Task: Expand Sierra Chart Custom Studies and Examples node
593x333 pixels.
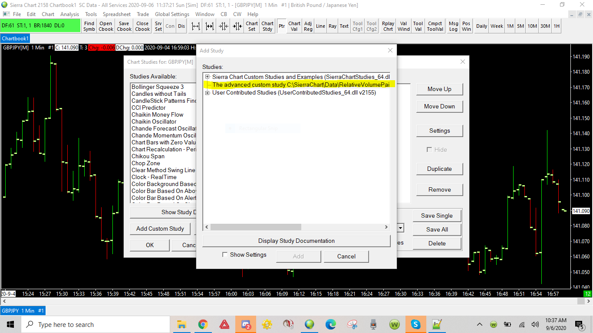Action: [208, 77]
